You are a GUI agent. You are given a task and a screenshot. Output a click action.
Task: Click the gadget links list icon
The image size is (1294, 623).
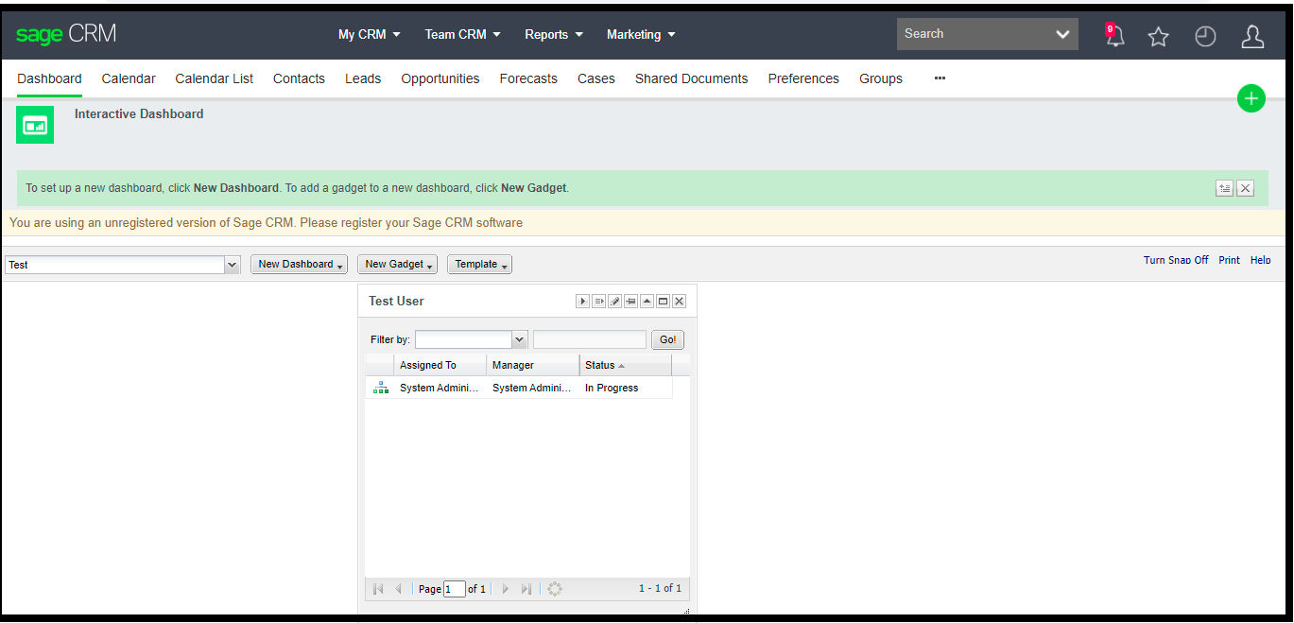599,301
